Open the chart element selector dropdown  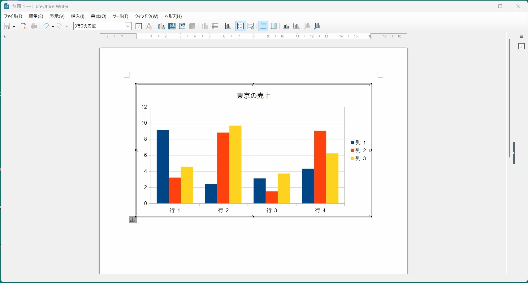click(x=128, y=26)
